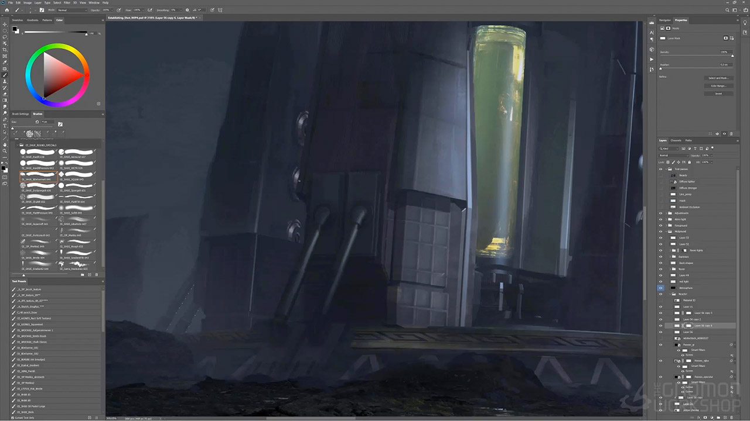The height and width of the screenshot is (421, 750).
Task: Select the Clone Stamp tool
Action: click(5, 81)
